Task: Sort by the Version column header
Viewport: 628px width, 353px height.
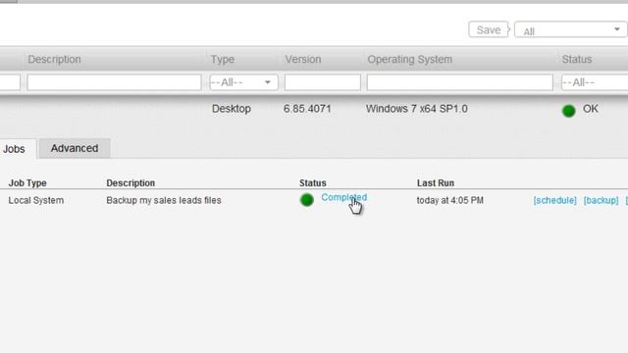Action: (x=303, y=59)
